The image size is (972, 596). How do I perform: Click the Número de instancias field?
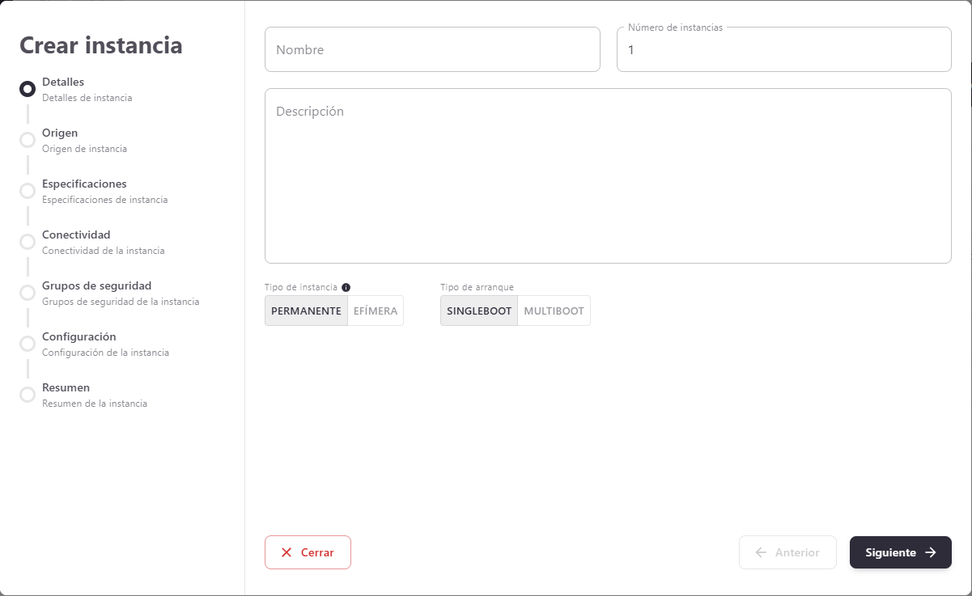click(x=783, y=50)
